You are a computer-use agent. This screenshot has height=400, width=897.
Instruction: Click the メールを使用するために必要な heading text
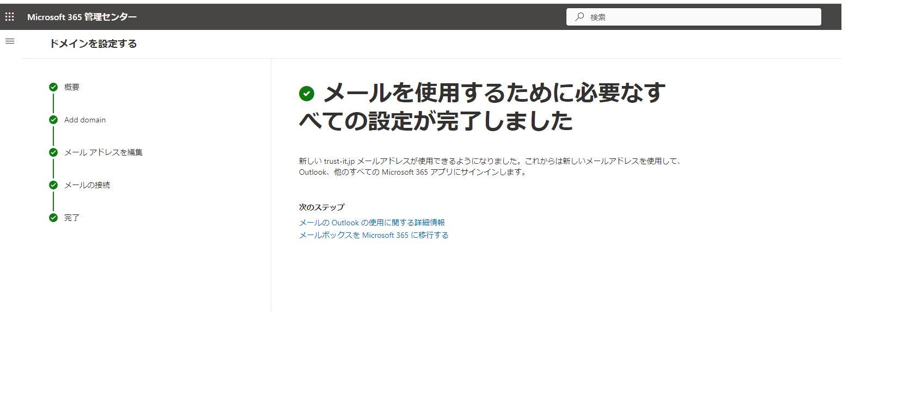[x=483, y=107]
